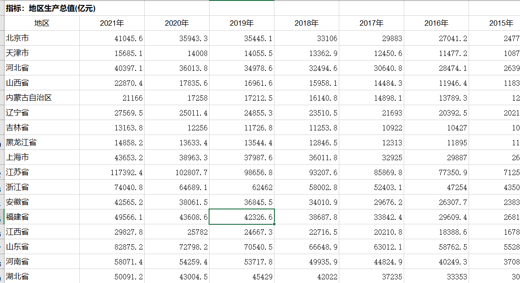Viewport: 520px width, 283px height.
Task: Select the 2021年 header cell
Action: pos(112,23)
